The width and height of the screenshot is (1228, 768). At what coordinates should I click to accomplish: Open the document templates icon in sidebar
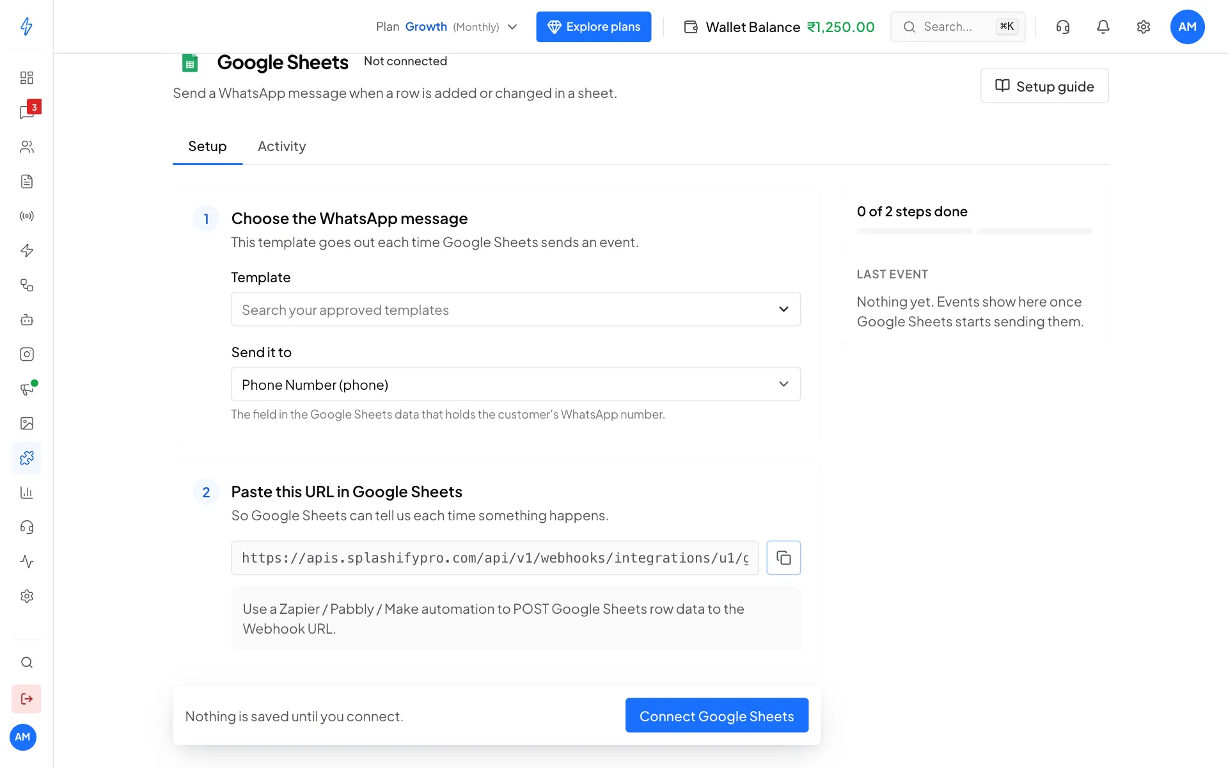(x=26, y=181)
